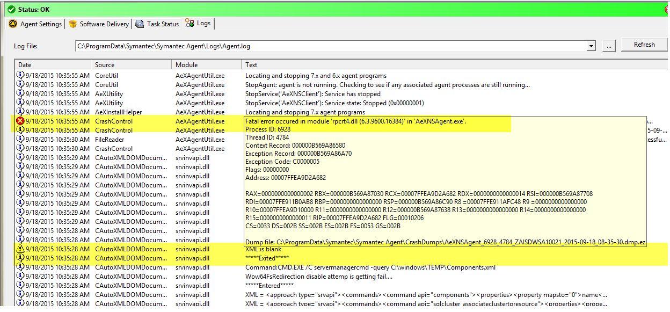The image size is (670, 312).
Task: Click the browse ellipsis button
Action: tap(608, 46)
